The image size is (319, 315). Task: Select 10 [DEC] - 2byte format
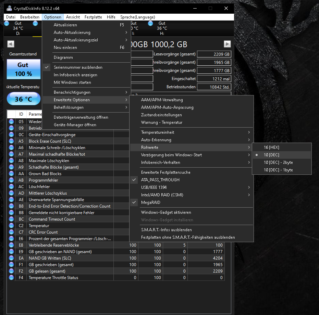coord(282,162)
